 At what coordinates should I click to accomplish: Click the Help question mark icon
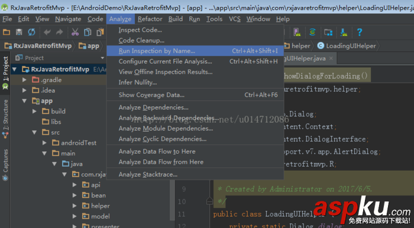tap(360, 32)
